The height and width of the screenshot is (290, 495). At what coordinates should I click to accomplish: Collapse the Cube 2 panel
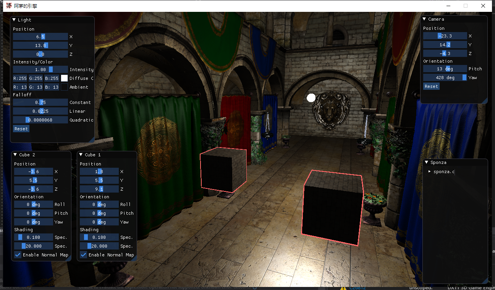tap(16, 155)
